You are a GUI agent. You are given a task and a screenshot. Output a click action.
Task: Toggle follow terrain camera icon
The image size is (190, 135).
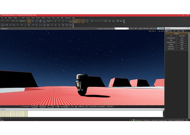(74, 21)
